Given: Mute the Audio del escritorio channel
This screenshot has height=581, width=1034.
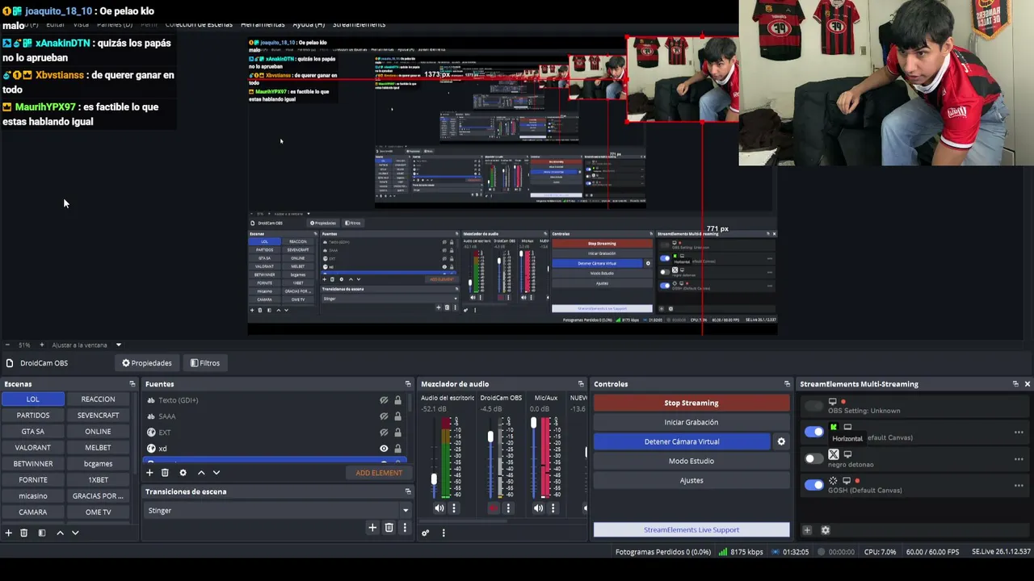Looking at the screenshot, I should click(x=439, y=508).
